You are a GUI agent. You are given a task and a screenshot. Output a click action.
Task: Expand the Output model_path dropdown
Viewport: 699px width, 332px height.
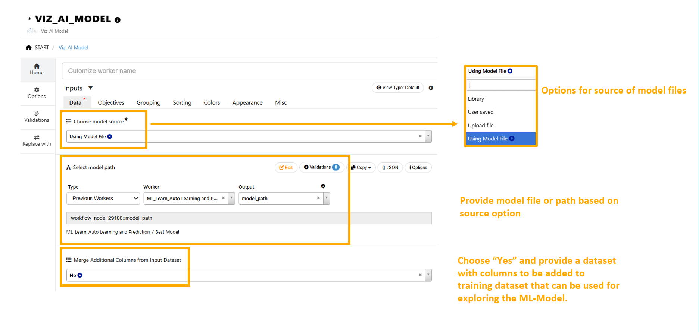tap(327, 199)
